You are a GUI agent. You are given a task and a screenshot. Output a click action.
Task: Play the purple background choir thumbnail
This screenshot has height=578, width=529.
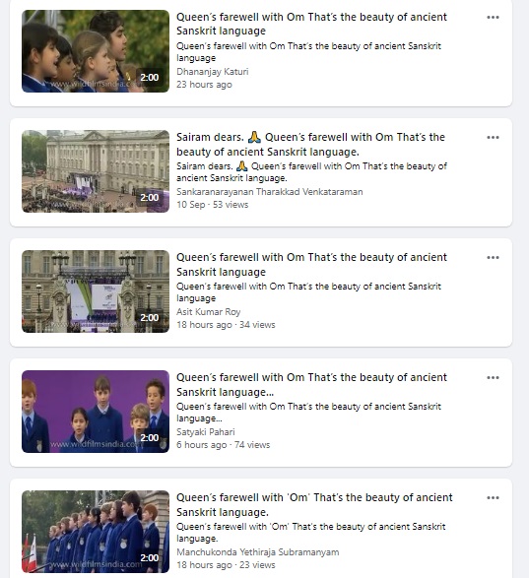tap(96, 412)
